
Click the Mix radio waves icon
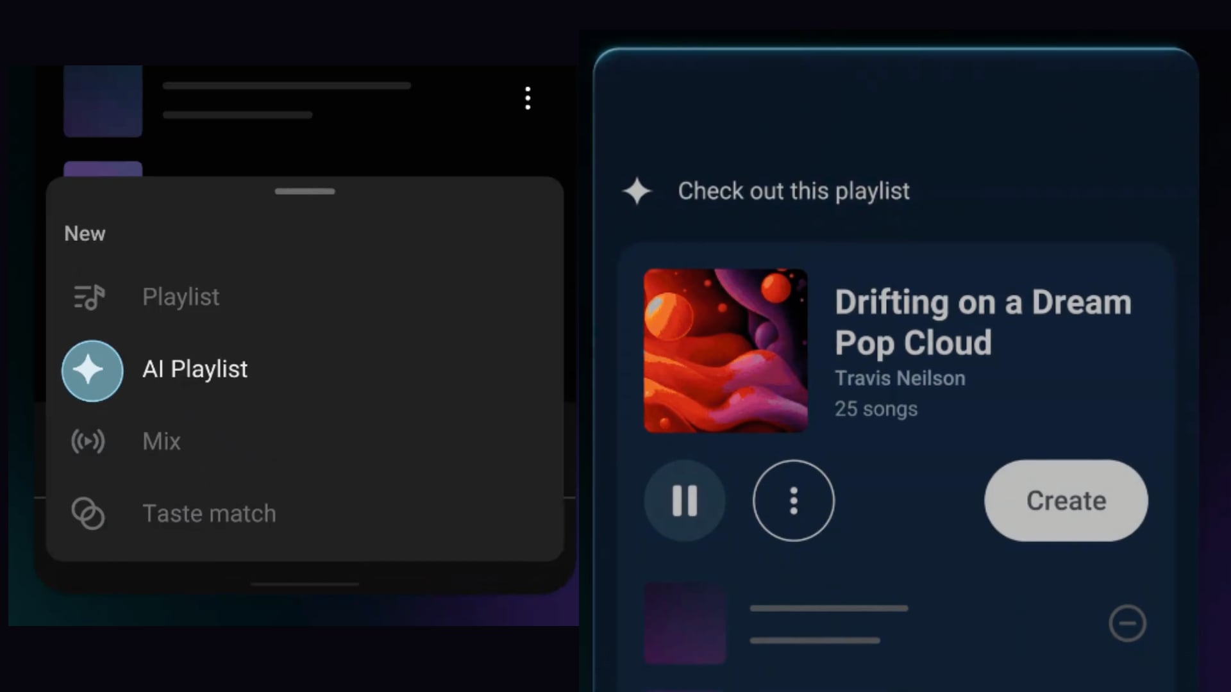coord(88,441)
